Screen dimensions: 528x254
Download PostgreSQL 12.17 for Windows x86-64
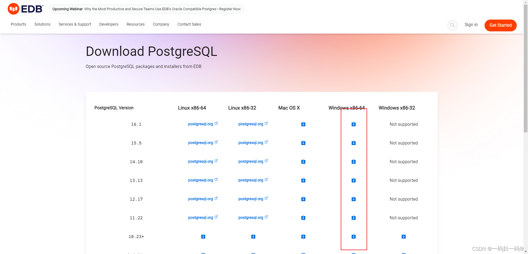[x=354, y=199]
